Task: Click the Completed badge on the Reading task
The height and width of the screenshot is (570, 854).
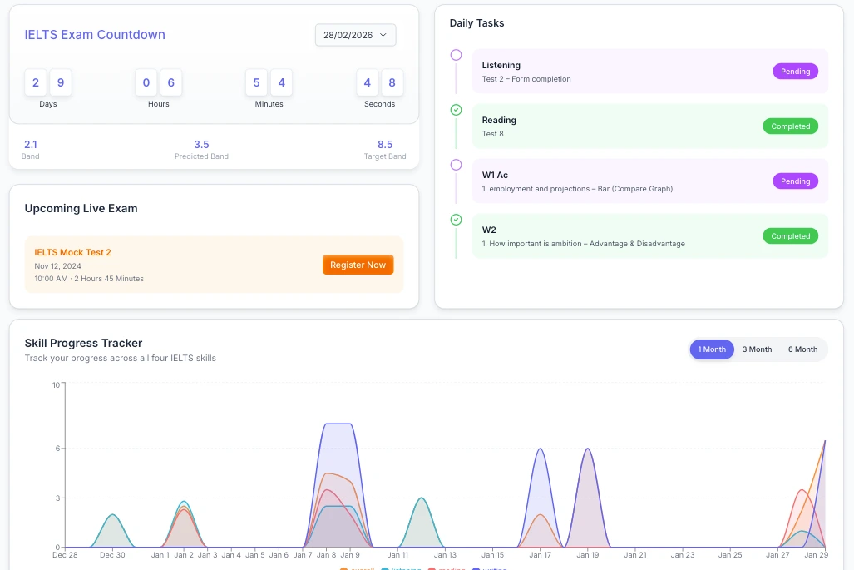Action: (790, 126)
